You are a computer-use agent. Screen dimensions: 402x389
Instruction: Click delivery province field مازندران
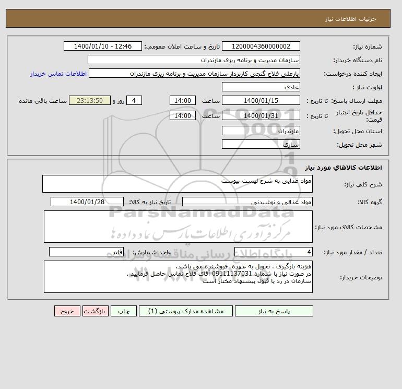coord(261,131)
